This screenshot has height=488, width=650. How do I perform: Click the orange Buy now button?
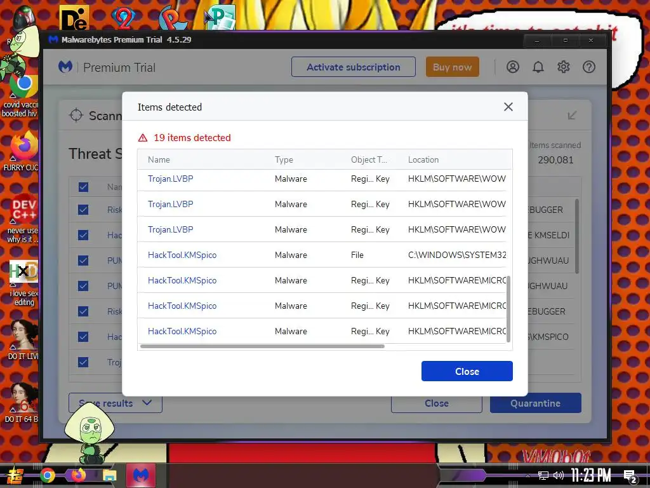(452, 67)
